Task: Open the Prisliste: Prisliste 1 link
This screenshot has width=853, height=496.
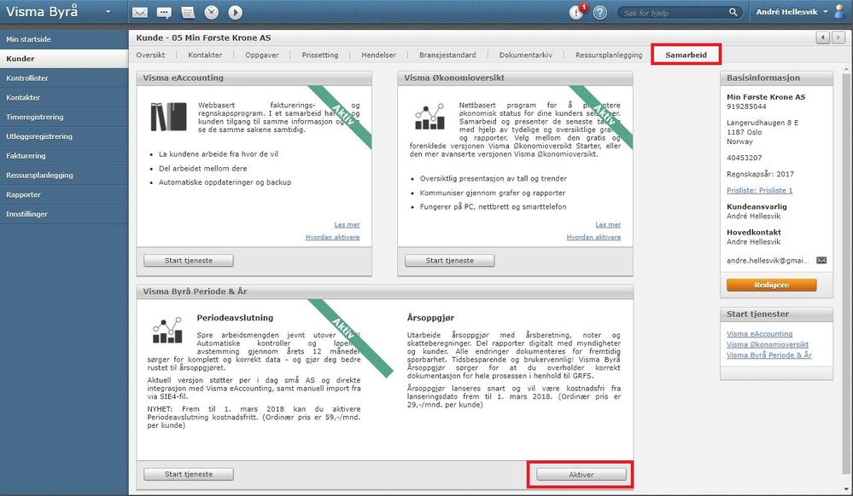Action: point(759,190)
